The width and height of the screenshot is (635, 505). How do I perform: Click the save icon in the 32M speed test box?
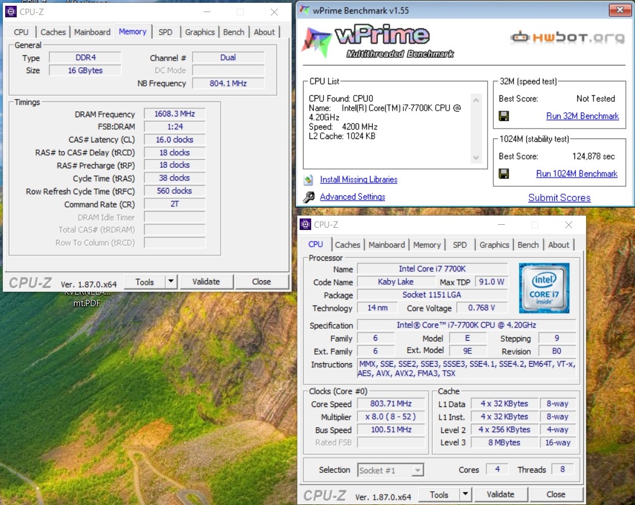click(504, 116)
